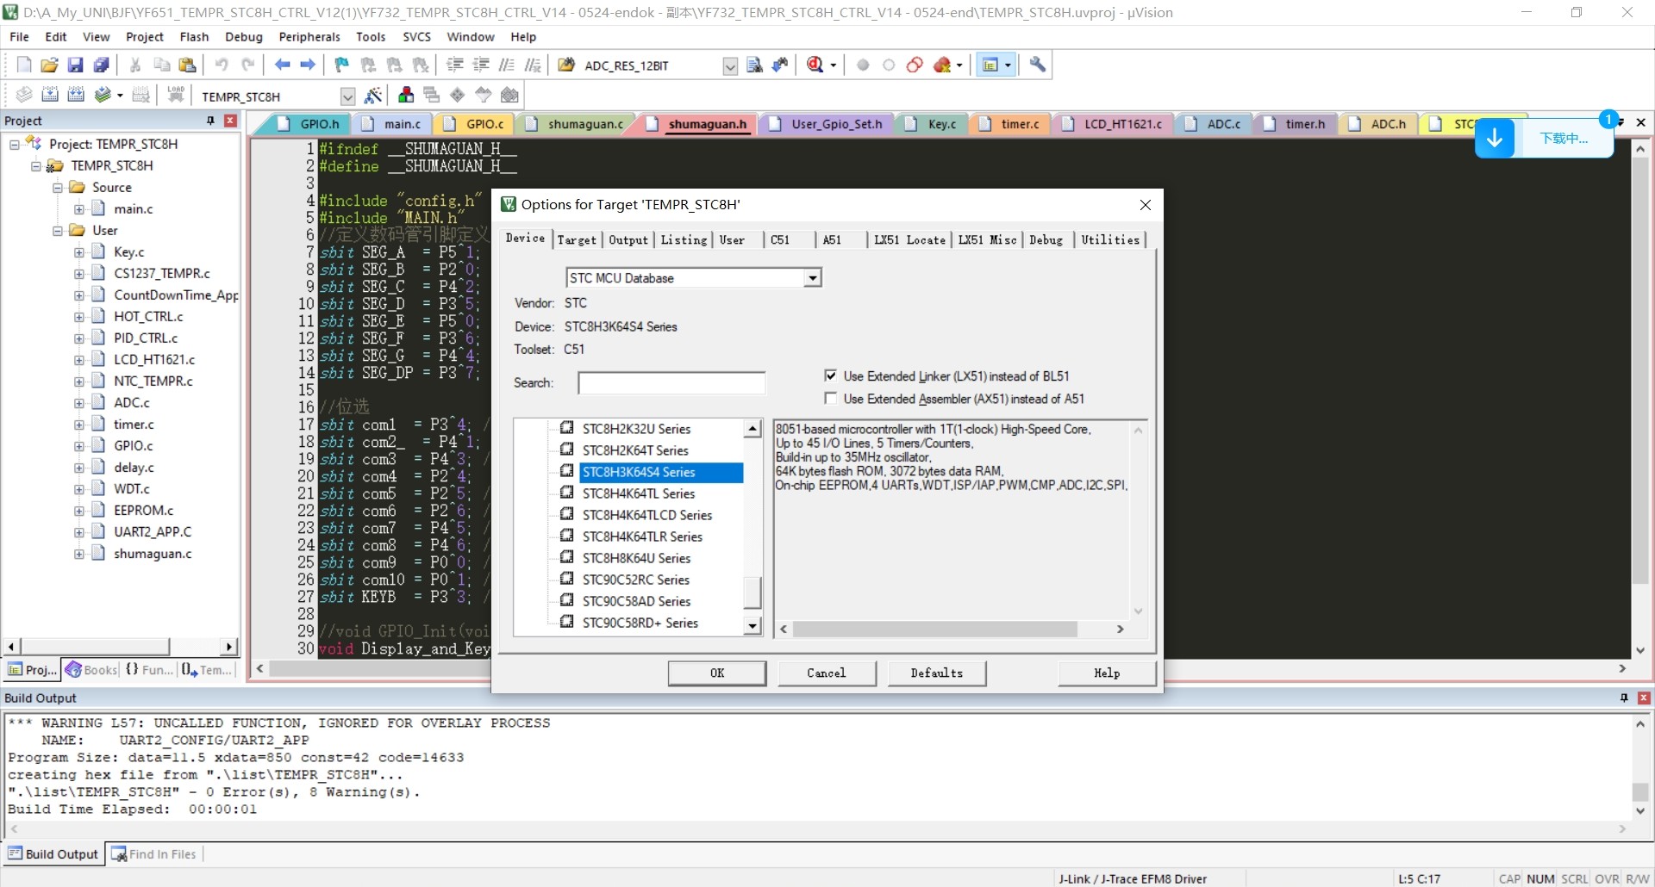
Task: Pin the Build Output panel
Action: (x=1624, y=698)
